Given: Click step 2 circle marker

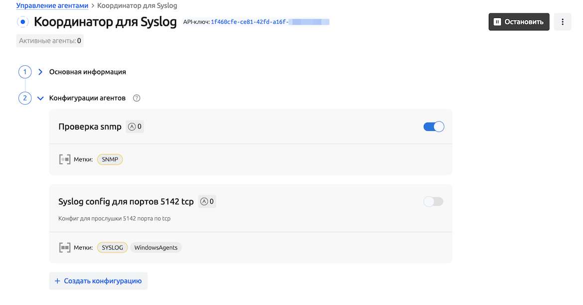Looking at the screenshot, I should click(x=25, y=98).
